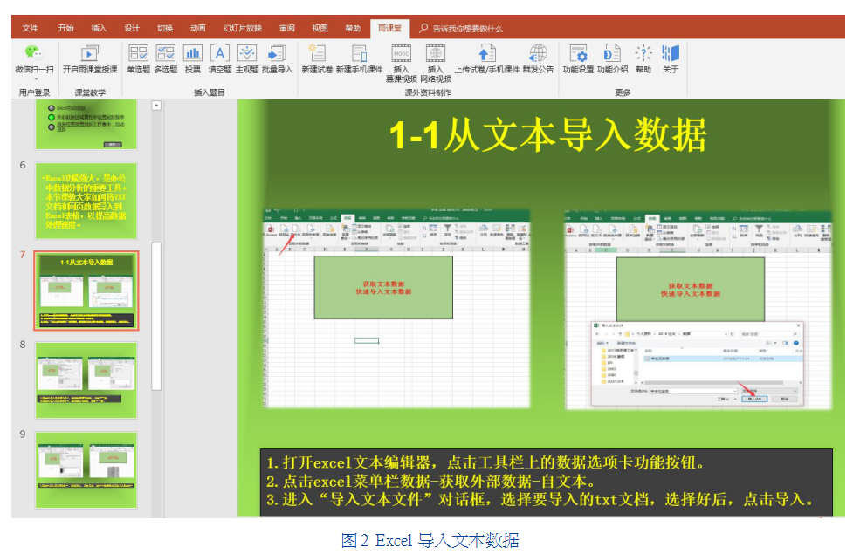Insert a poll (投票) question

192,59
